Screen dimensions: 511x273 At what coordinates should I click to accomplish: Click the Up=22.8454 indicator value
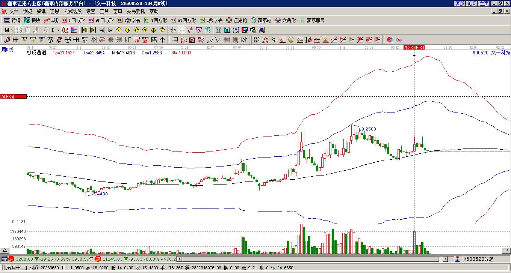[93, 53]
